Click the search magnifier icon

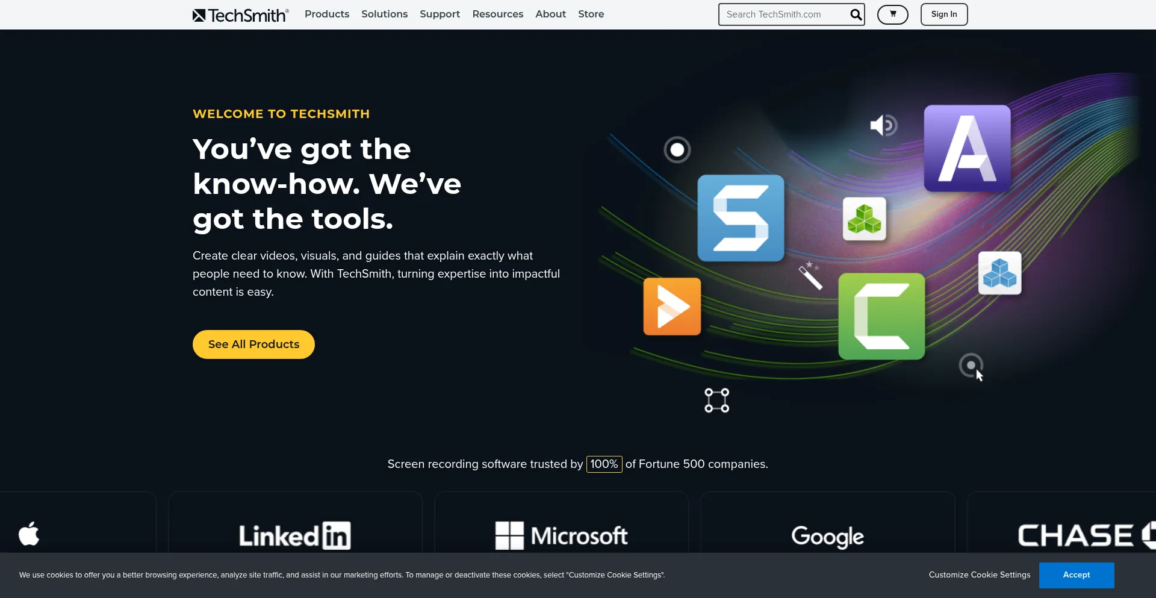tap(855, 14)
